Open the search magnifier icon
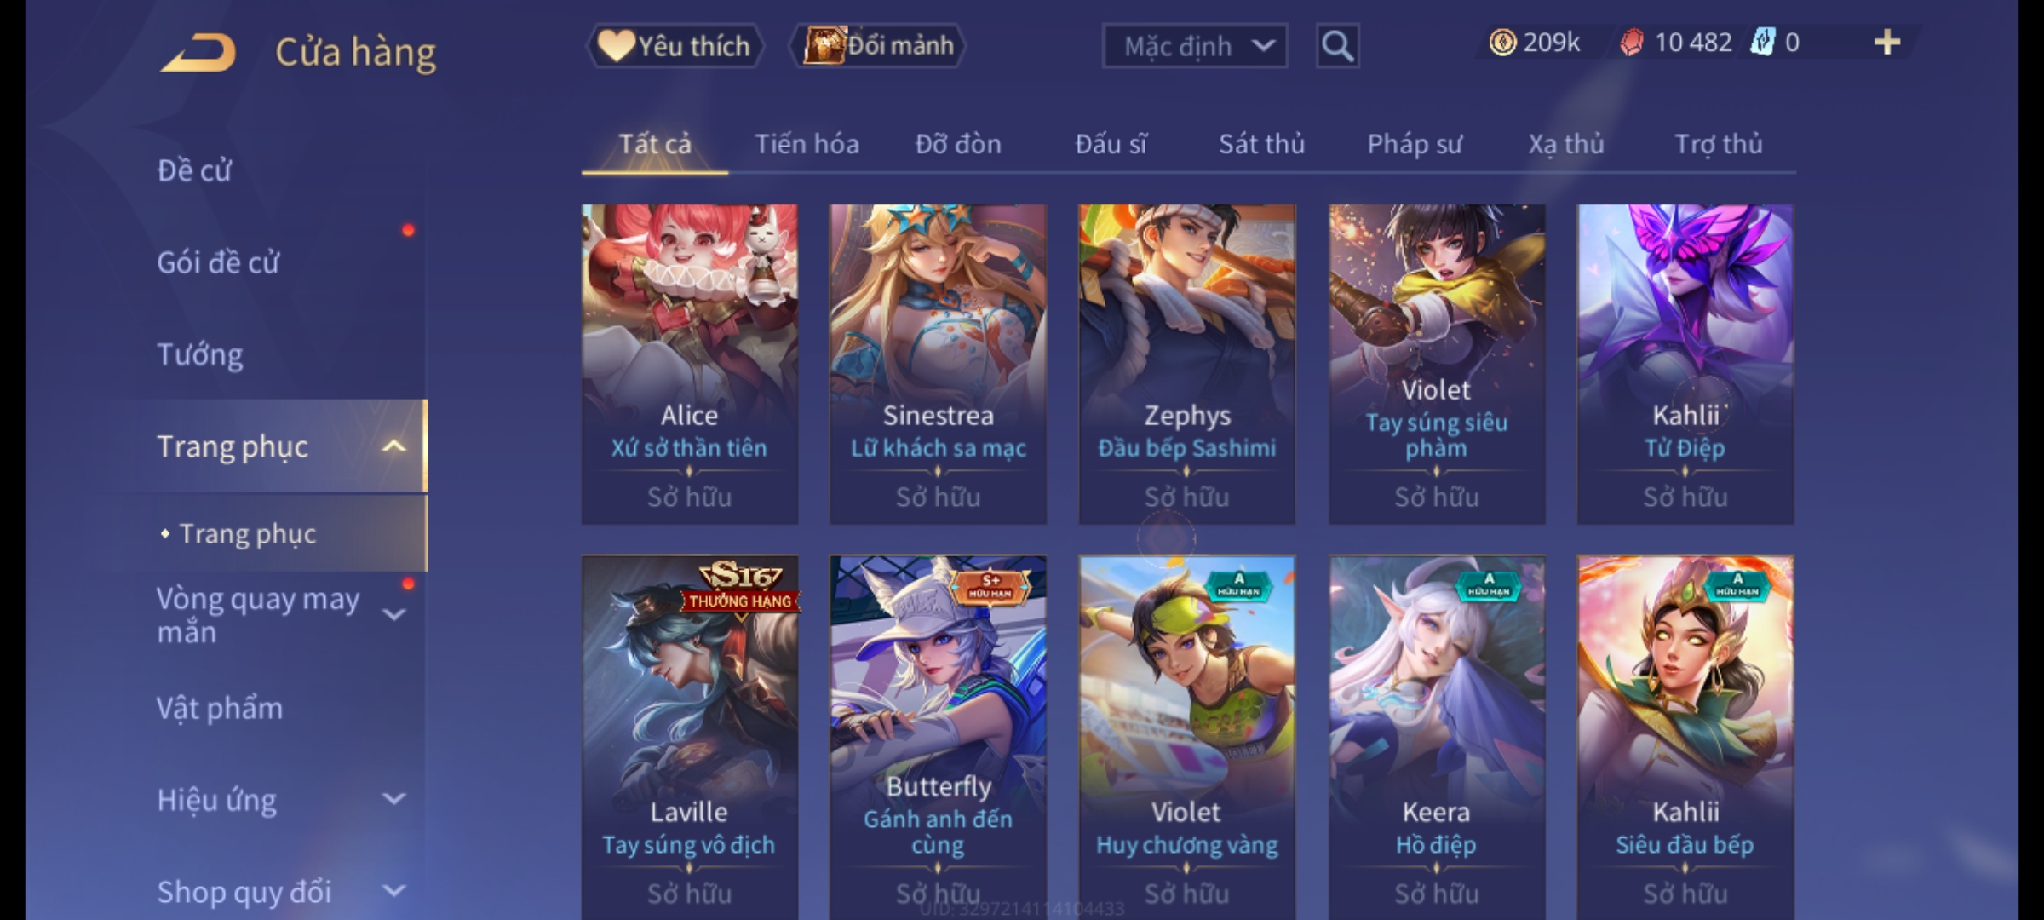This screenshot has height=920, width=2044. pos(1337,46)
